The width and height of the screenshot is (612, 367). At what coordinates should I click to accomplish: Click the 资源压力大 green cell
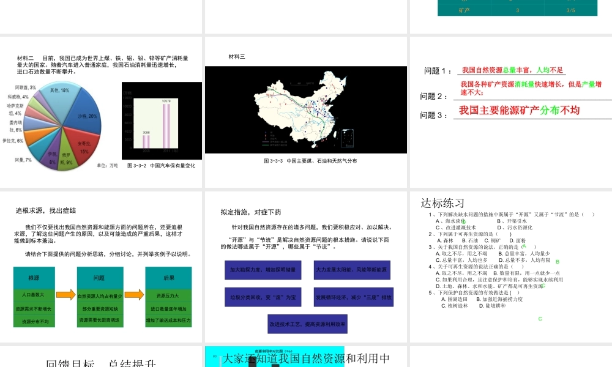pos(169,295)
